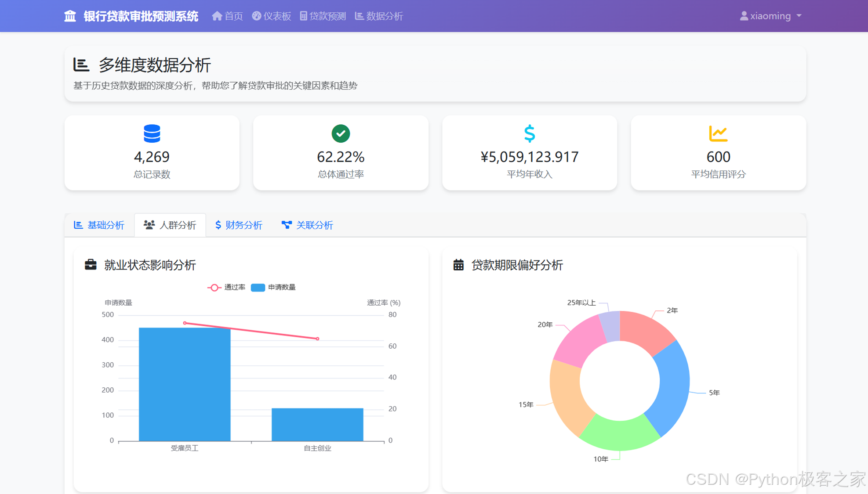Click the blue database icon above 总记录数
Screen dimensions: 868x494
tap(152, 133)
